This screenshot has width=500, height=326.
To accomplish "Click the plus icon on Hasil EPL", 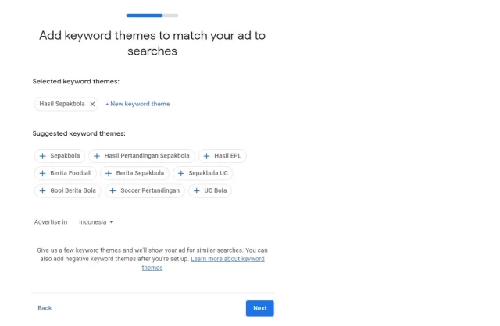I will 206,156.
